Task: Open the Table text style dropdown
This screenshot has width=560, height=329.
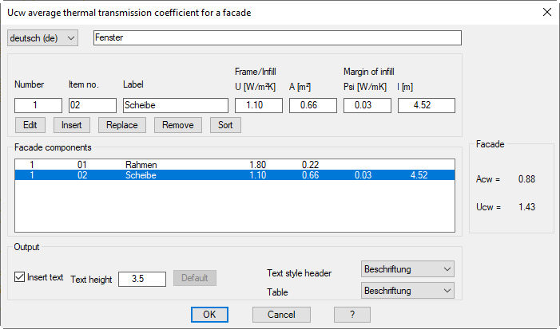Action: click(407, 292)
